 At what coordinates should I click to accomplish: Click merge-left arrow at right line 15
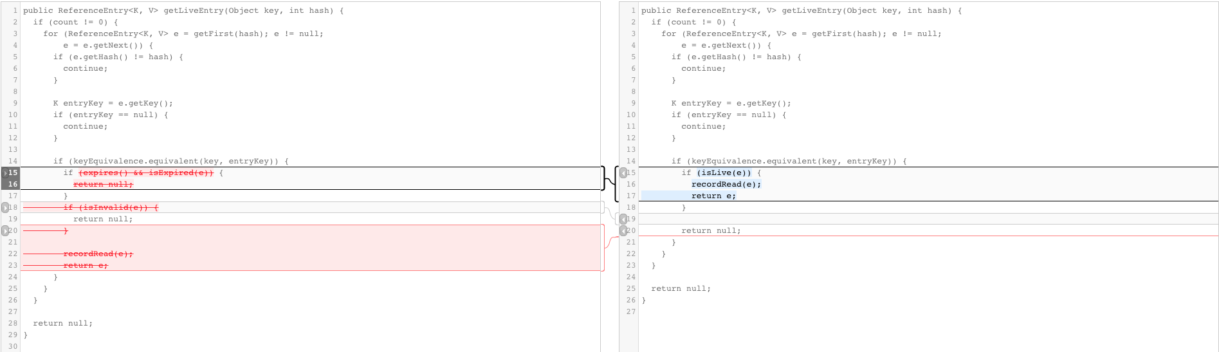pyautogui.click(x=623, y=173)
